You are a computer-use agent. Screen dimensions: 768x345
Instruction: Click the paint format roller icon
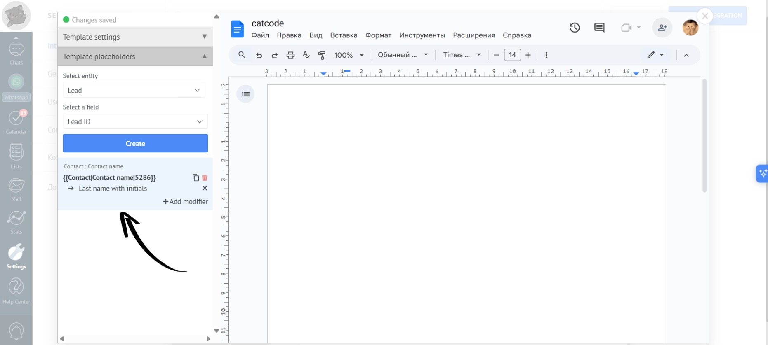pyautogui.click(x=322, y=55)
